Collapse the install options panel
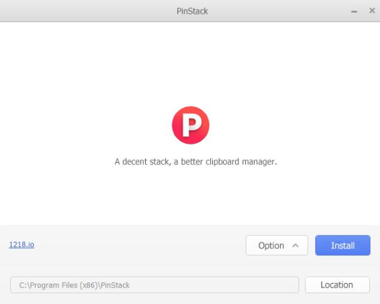Viewport: 380px width, 304px height. click(x=277, y=246)
